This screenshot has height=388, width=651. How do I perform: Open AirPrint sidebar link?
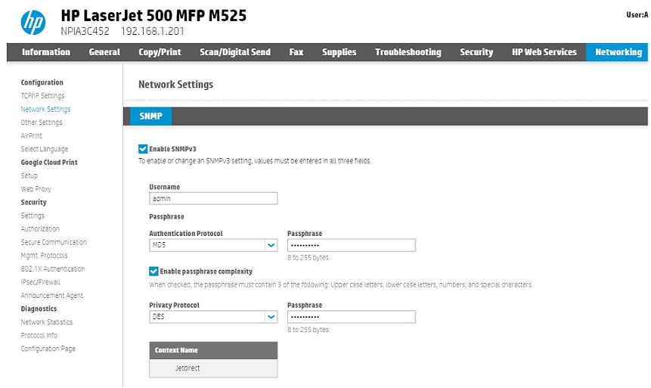point(32,136)
